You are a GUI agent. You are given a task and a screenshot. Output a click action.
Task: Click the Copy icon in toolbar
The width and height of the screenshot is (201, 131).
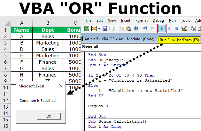[x=121, y=29]
